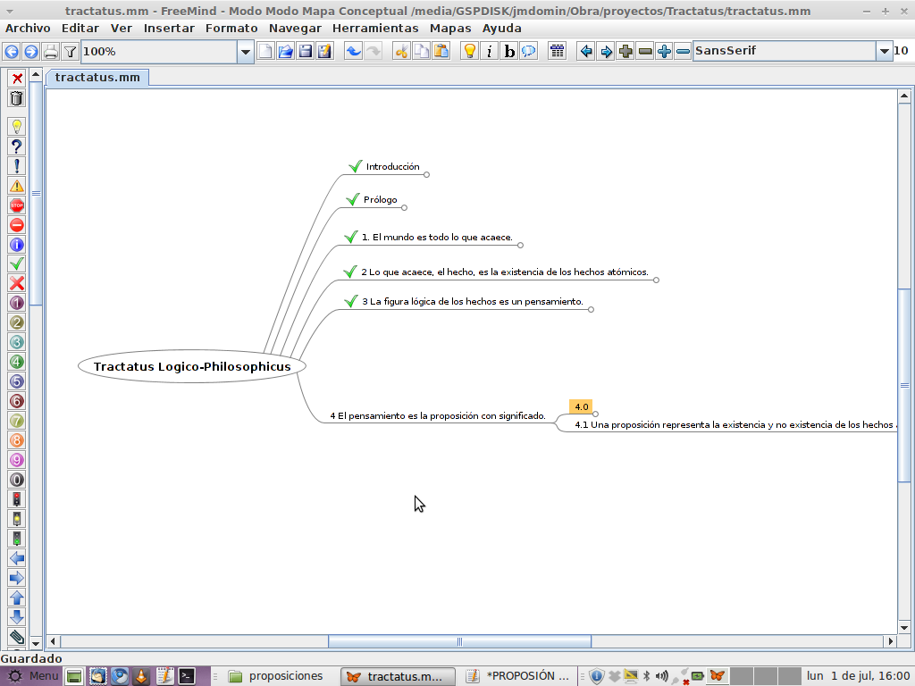Add the yellow warning triangle icon

[x=16, y=186]
